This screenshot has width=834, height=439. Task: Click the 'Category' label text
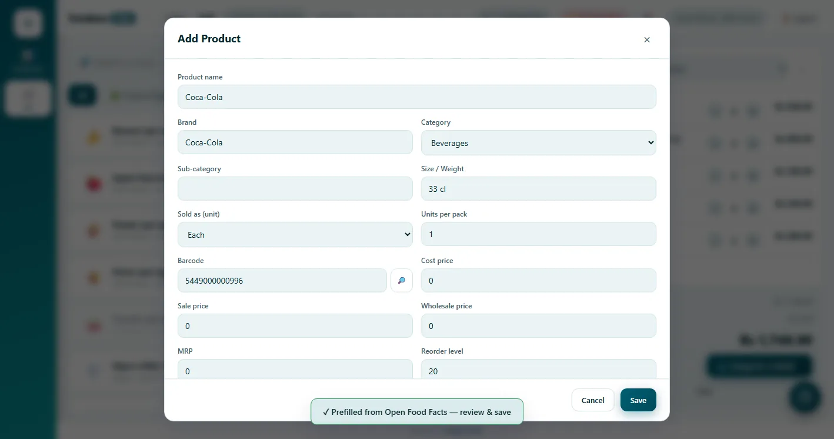pos(436,122)
